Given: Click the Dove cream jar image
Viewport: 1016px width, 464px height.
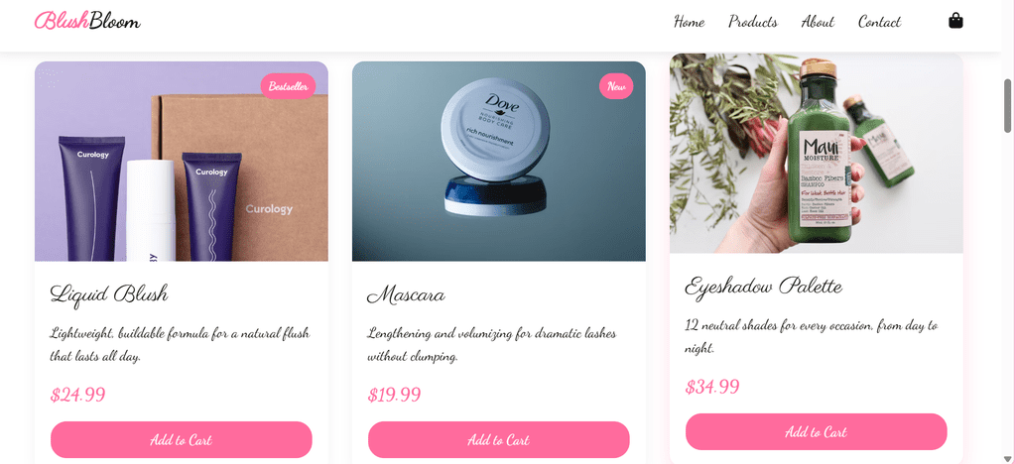Looking at the screenshot, I should (499, 162).
